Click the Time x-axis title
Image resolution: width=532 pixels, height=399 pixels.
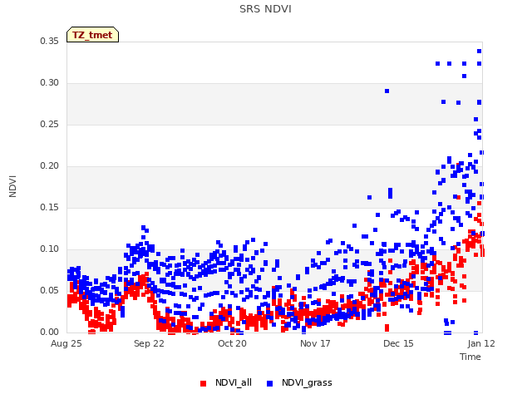pos(470,357)
